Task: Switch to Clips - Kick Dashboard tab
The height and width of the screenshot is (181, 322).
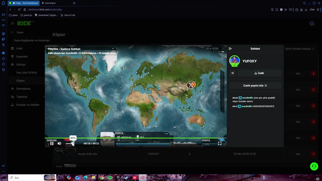Action: [23, 3]
